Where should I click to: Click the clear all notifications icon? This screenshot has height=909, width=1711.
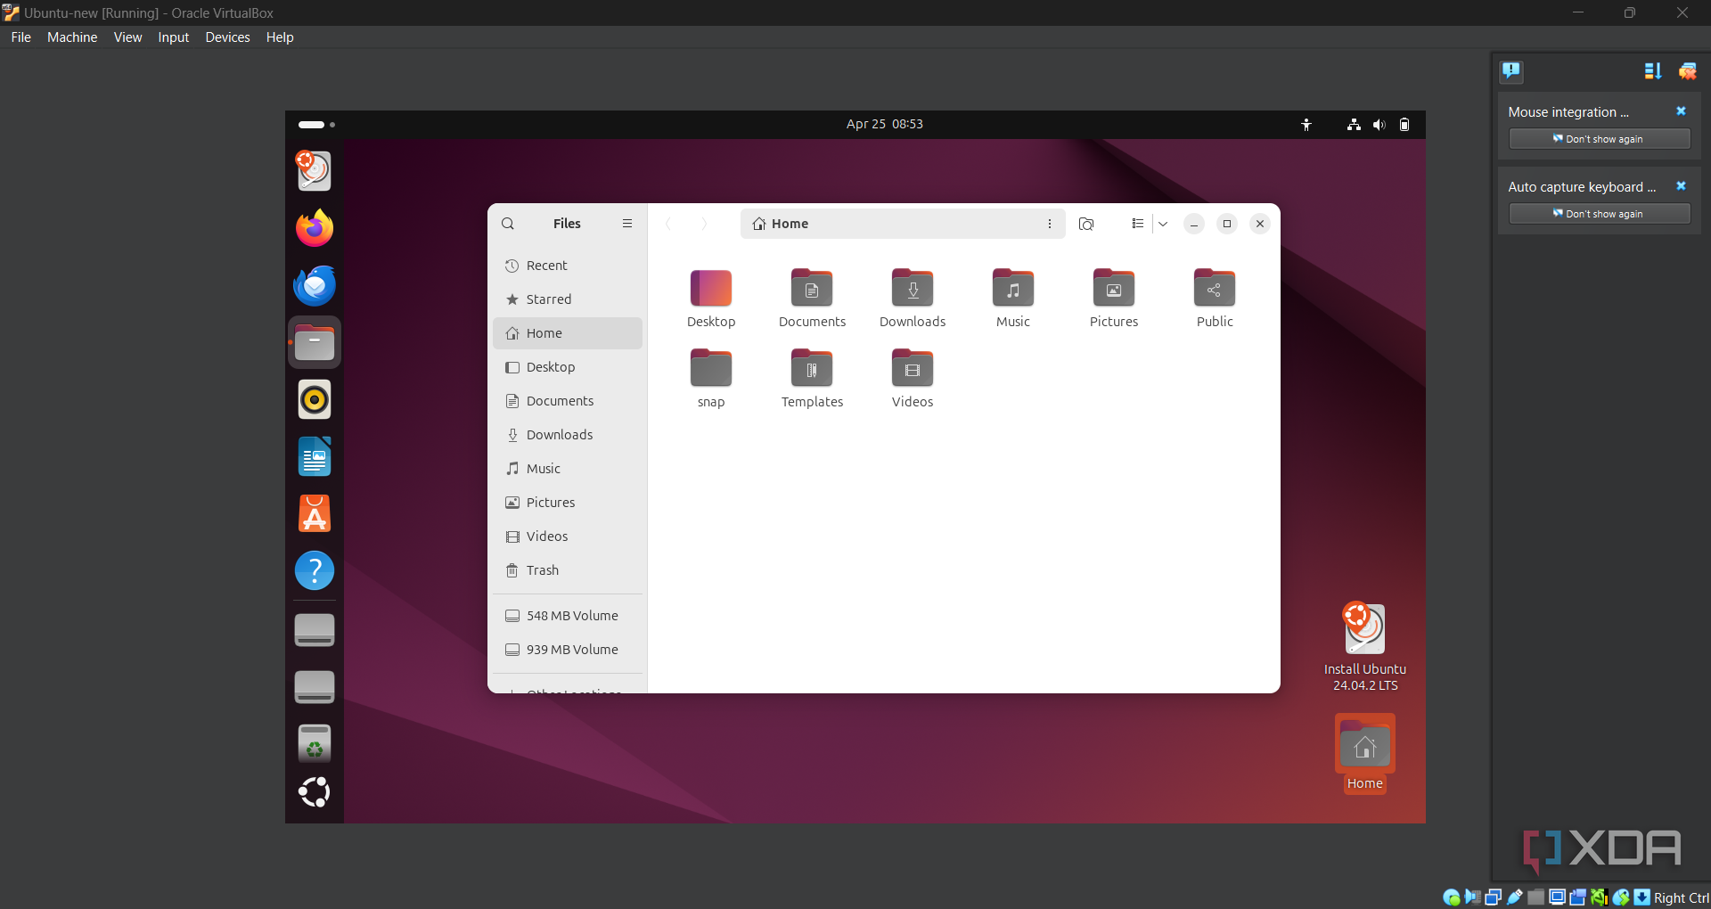point(1687,71)
